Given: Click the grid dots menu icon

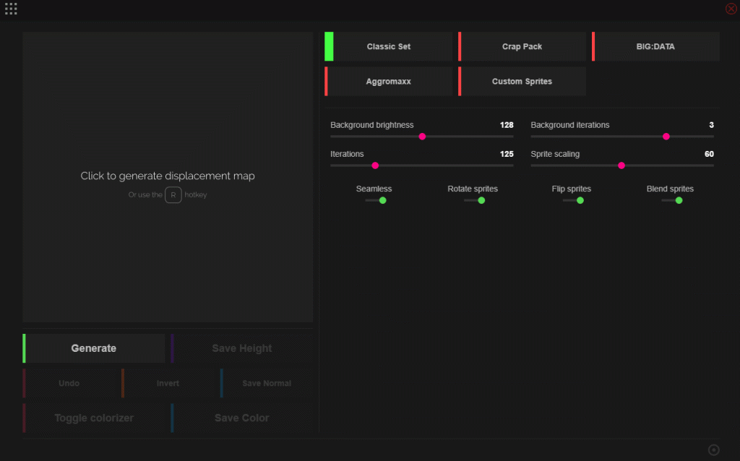Looking at the screenshot, I should click(x=11, y=9).
